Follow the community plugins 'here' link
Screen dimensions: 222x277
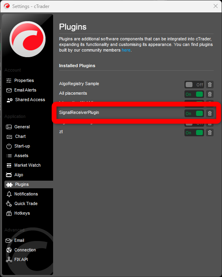126,50
